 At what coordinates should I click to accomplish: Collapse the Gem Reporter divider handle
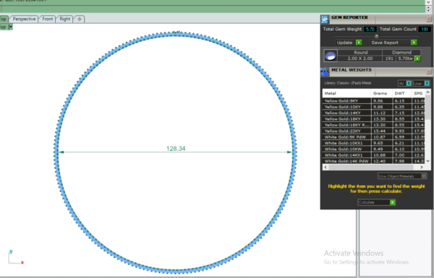376,36
